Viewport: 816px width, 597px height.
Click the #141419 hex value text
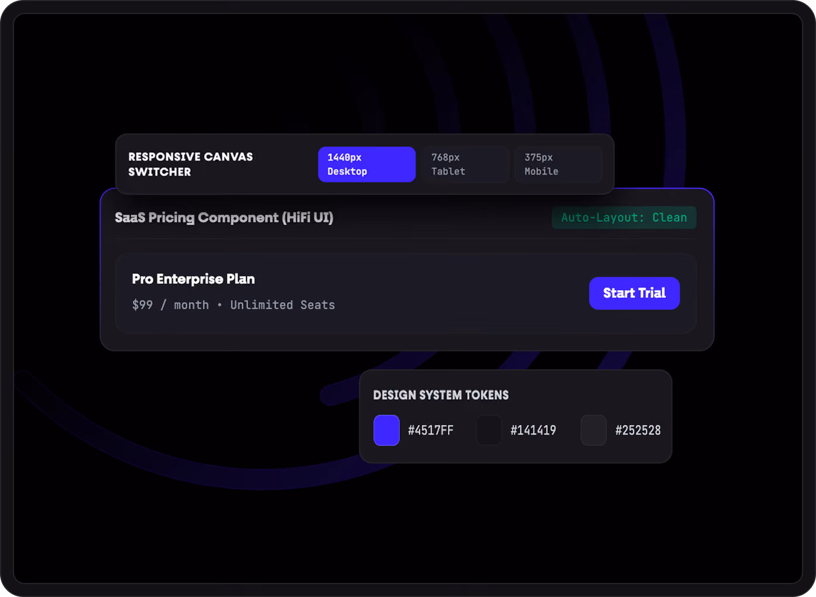tap(533, 430)
